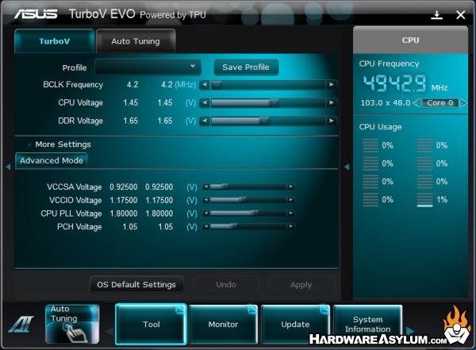Decrease VCCIO Voltage with left arrow
476x350 pixels.
206,200
